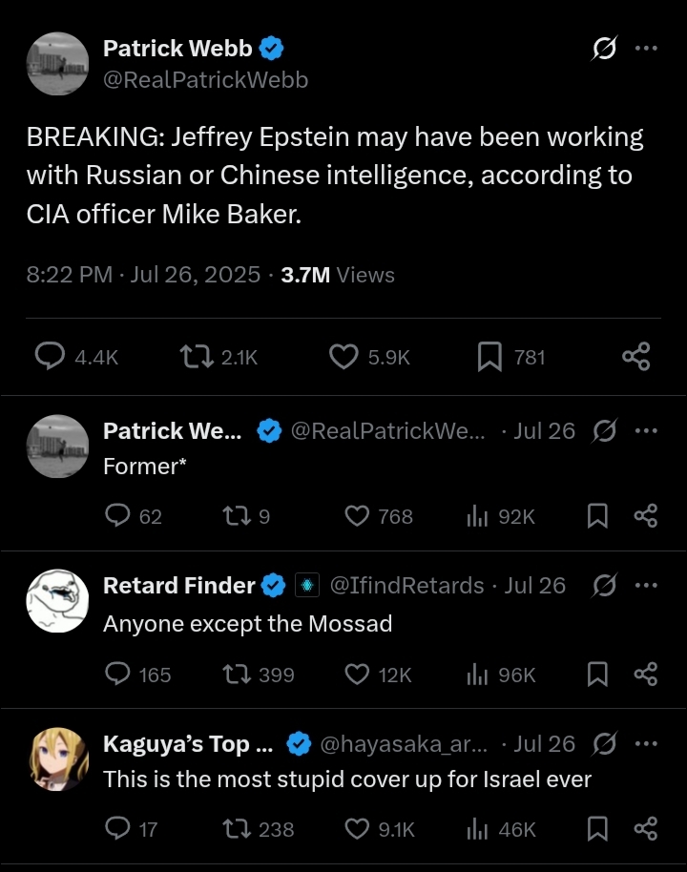This screenshot has width=687, height=872.
Task: View analytics of Kaguya's Top reply
Action: pos(478,829)
